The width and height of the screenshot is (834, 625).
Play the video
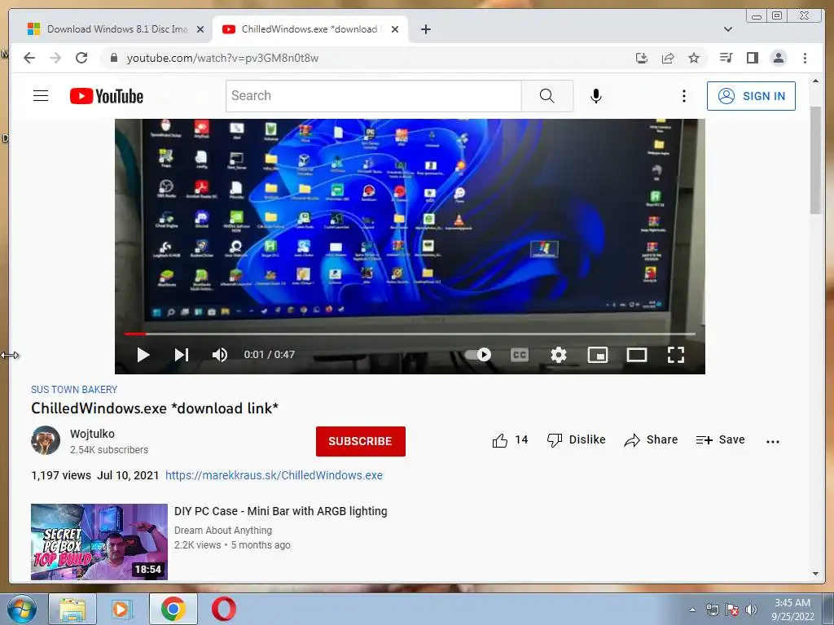point(143,355)
